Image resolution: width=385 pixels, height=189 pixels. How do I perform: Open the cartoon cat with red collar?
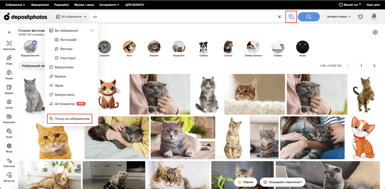pyautogui.click(x=363, y=138)
